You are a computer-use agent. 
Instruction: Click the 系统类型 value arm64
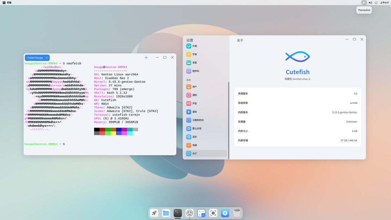[354, 103]
